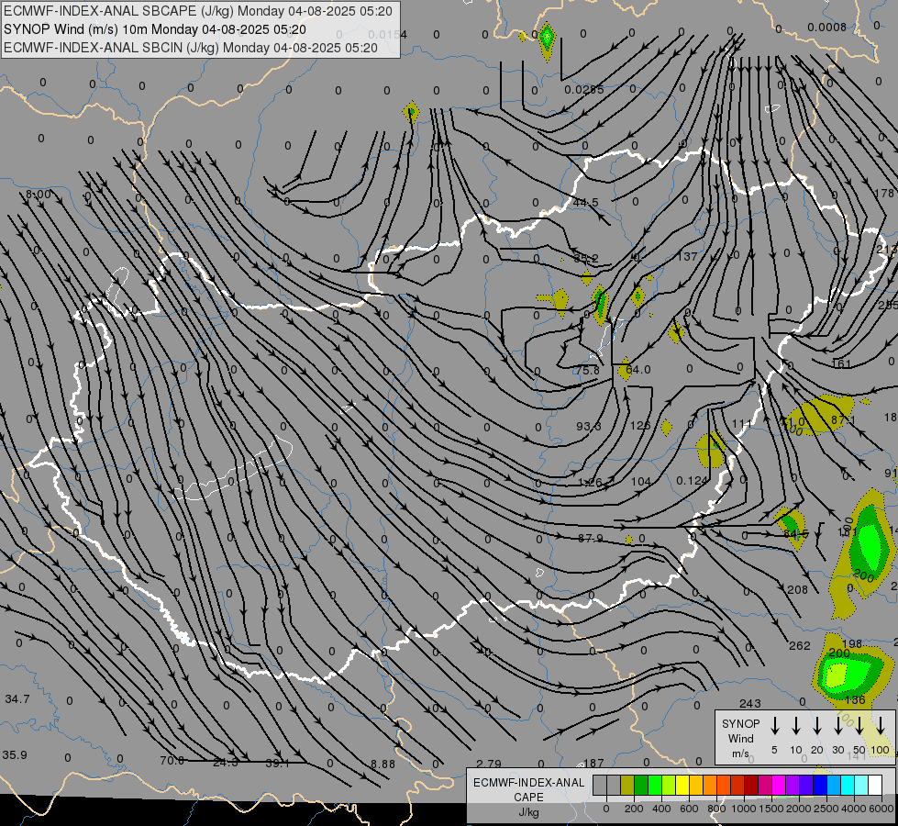
Task: Click the 208 value on the map
Action: 797,589
